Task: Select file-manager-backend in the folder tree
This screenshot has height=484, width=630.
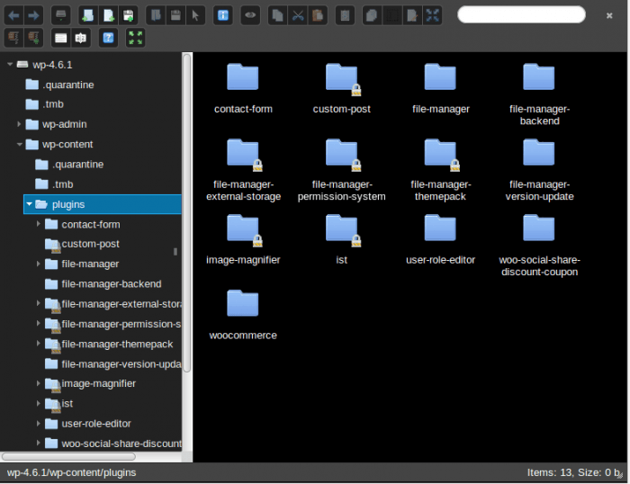Action: pos(103,284)
